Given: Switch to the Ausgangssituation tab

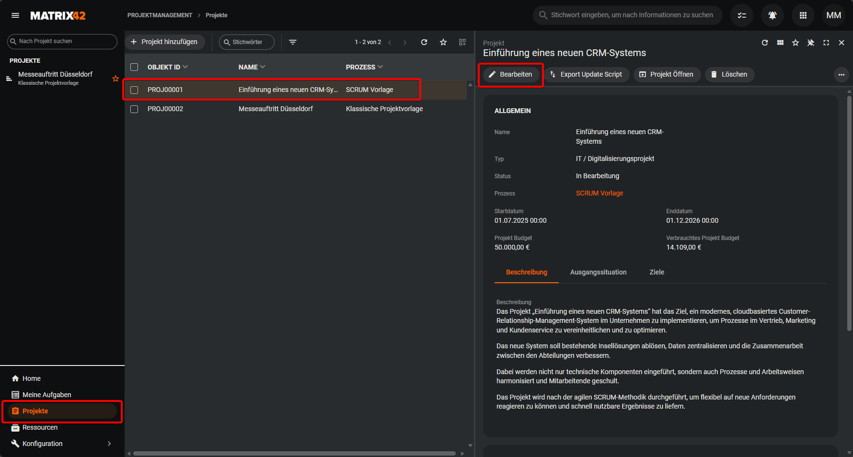Looking at the screenshot, I should click(598, 272).
